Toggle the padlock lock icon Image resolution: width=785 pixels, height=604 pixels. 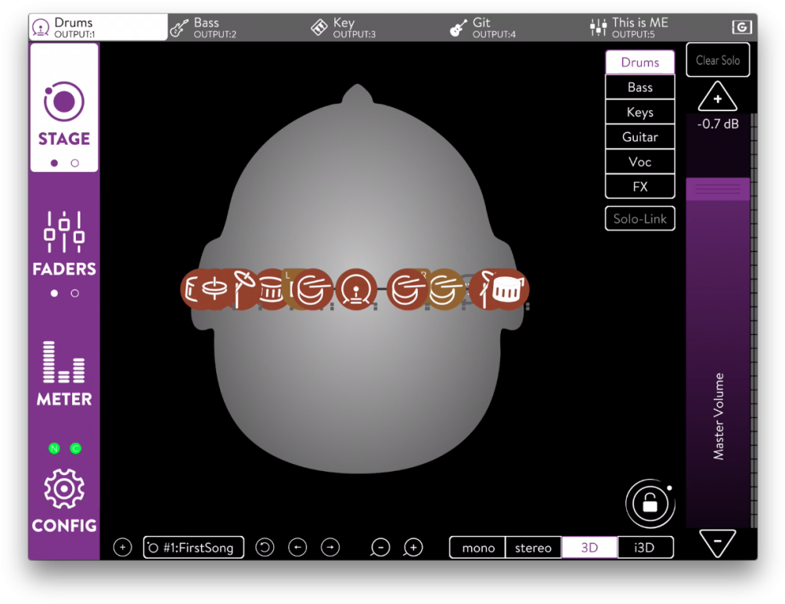(650, 504)
